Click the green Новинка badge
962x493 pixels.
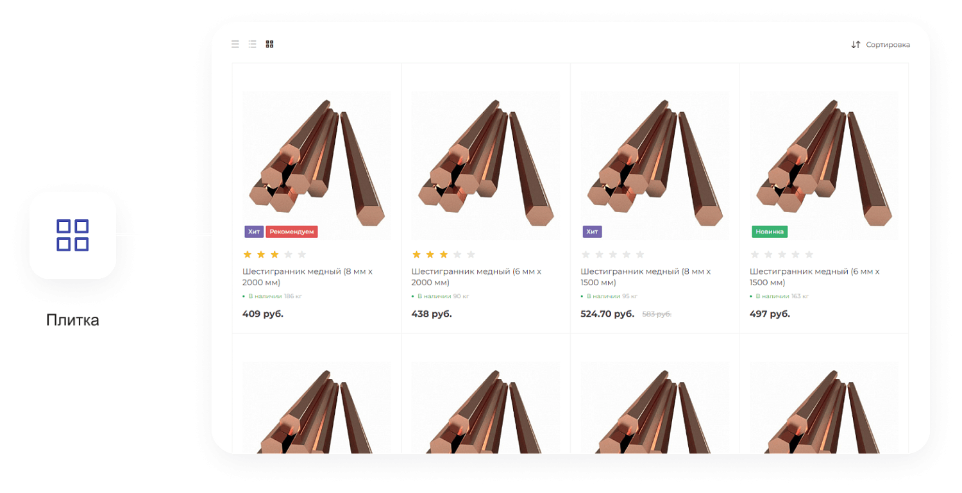(770, 231)
